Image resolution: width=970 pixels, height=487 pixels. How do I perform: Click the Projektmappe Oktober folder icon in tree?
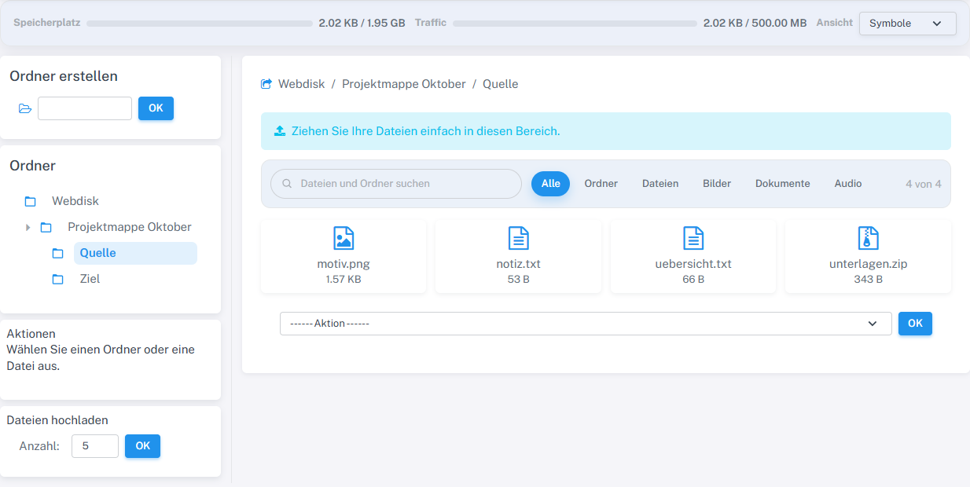pyautogui.click(x=46, y=227)
